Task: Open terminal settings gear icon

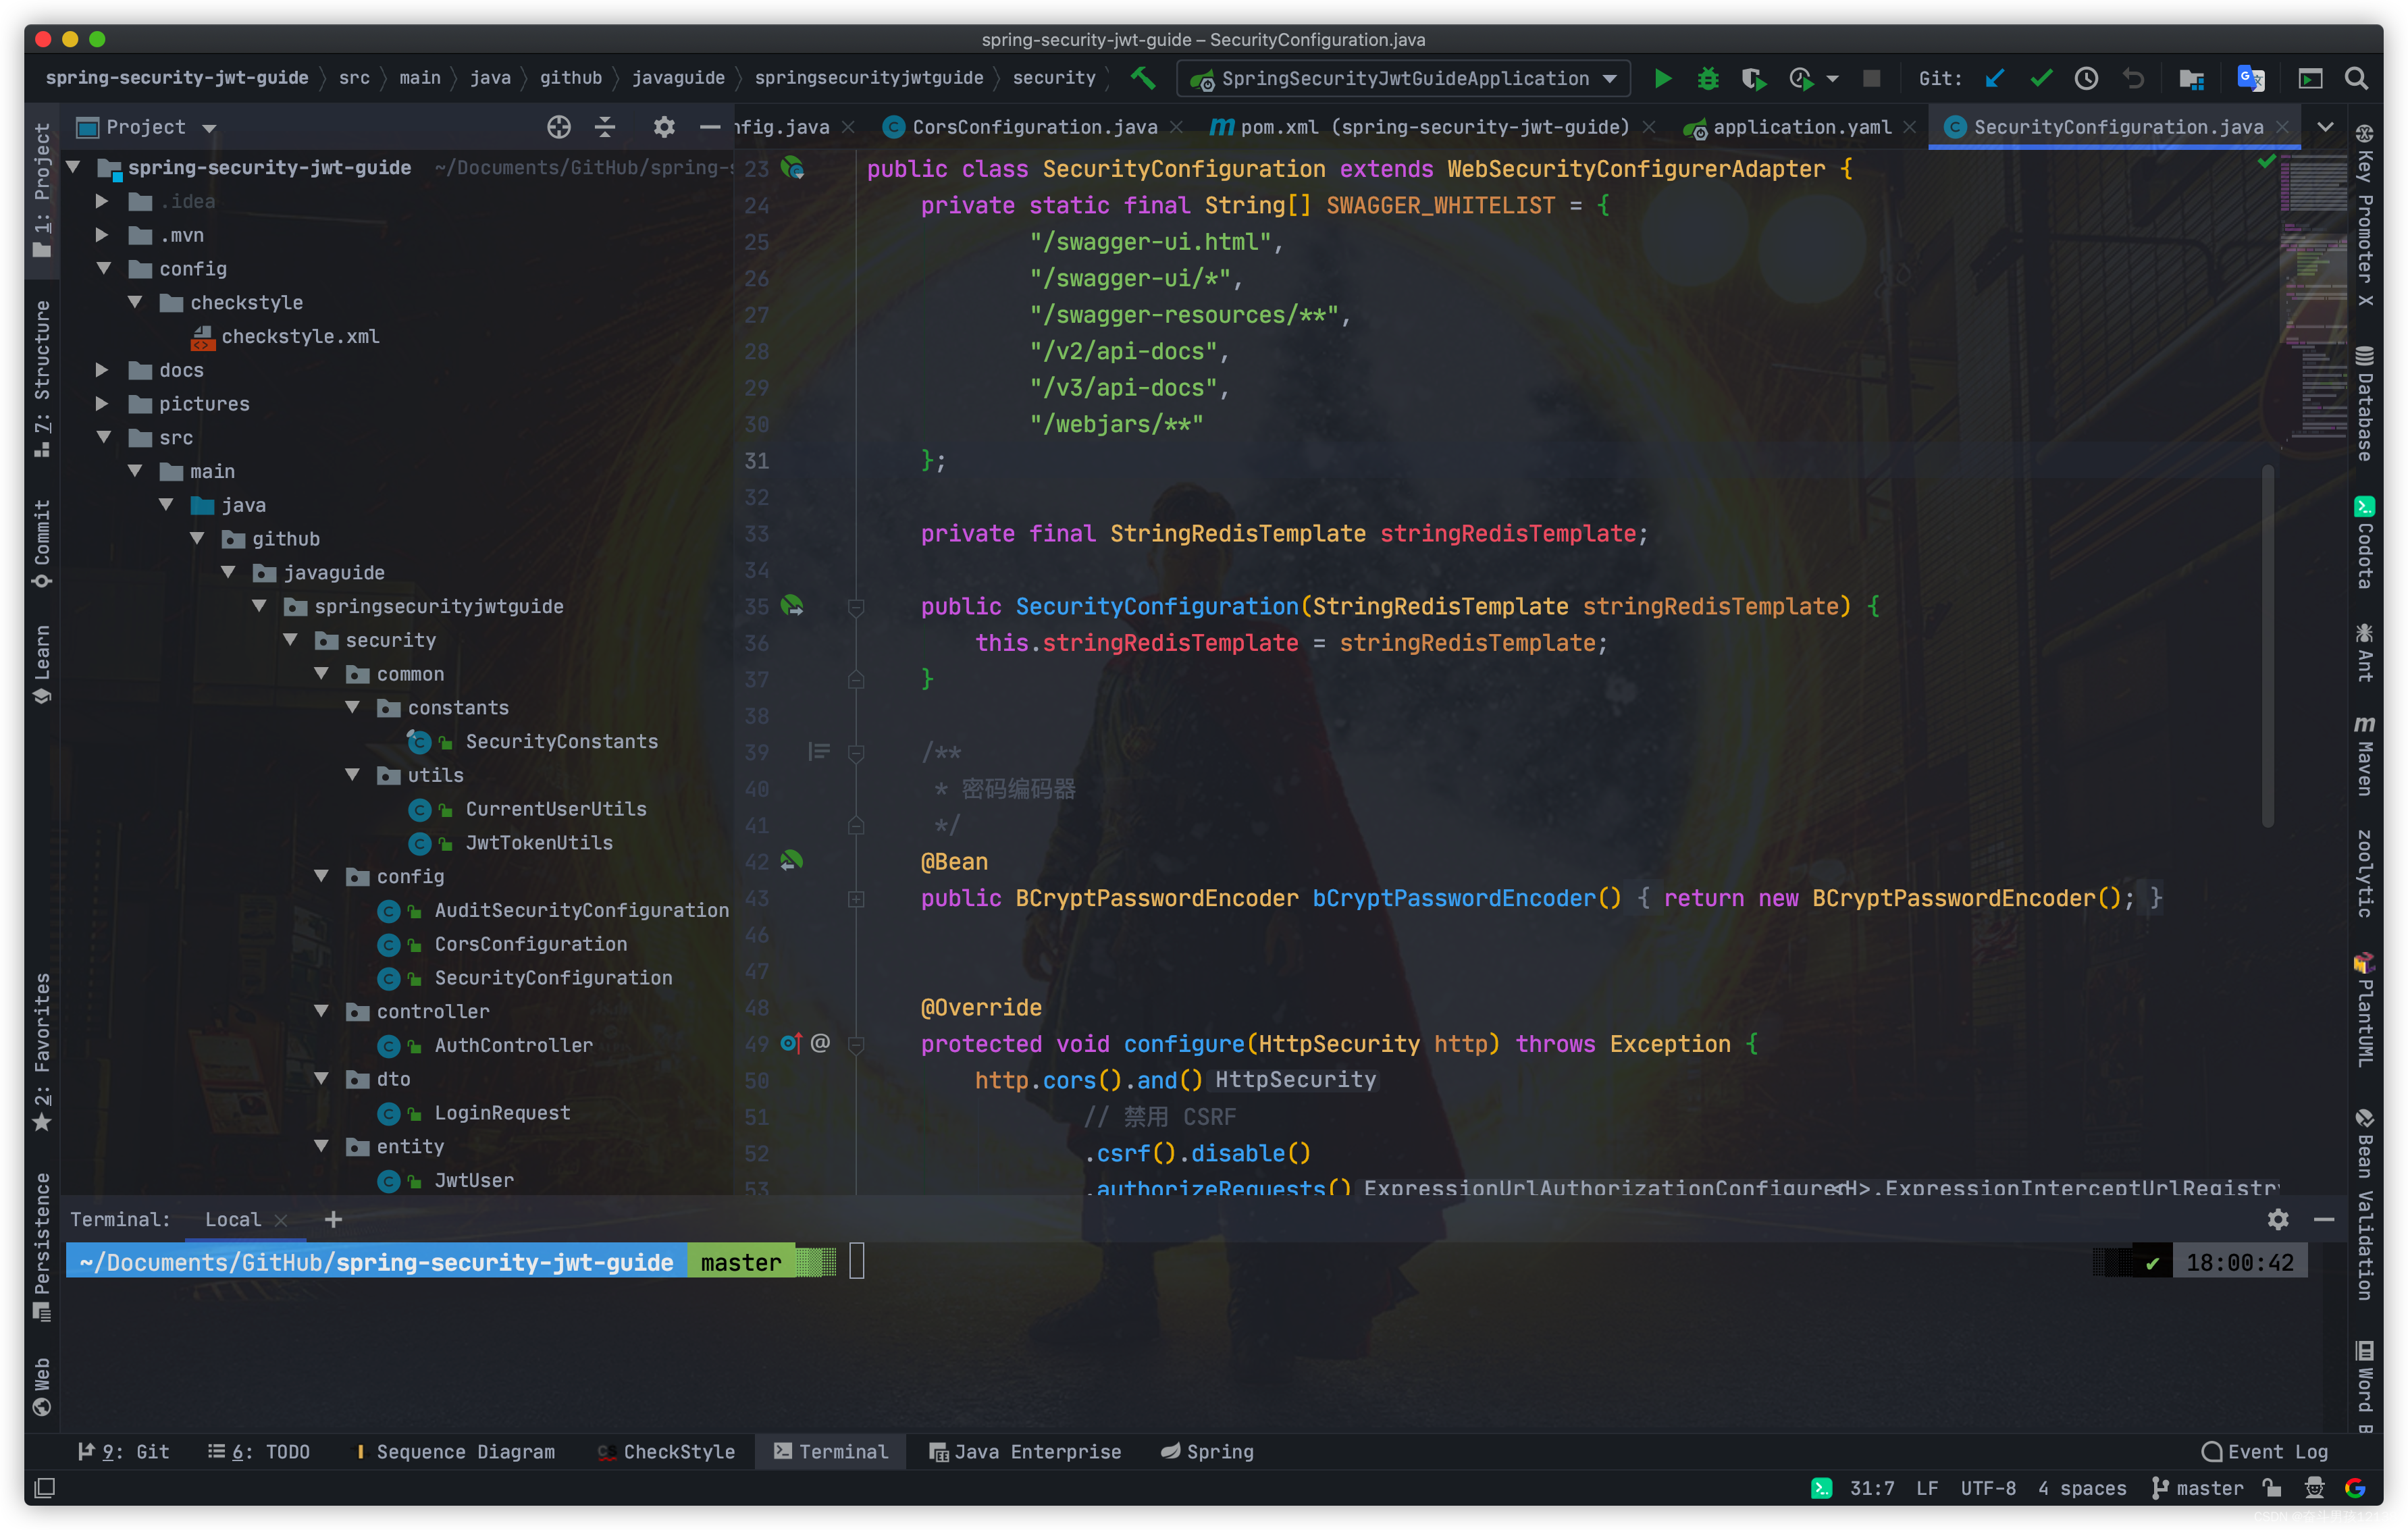Action: pyautogui.click(x=2278, y=1219)
